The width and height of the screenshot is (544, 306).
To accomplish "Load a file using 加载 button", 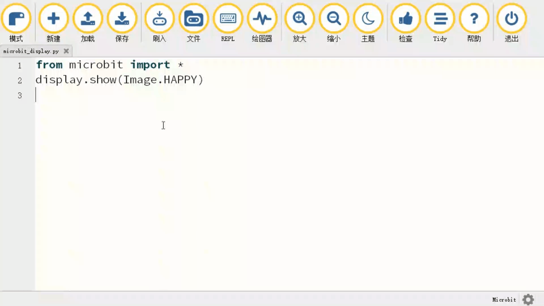I will [88, 23].
